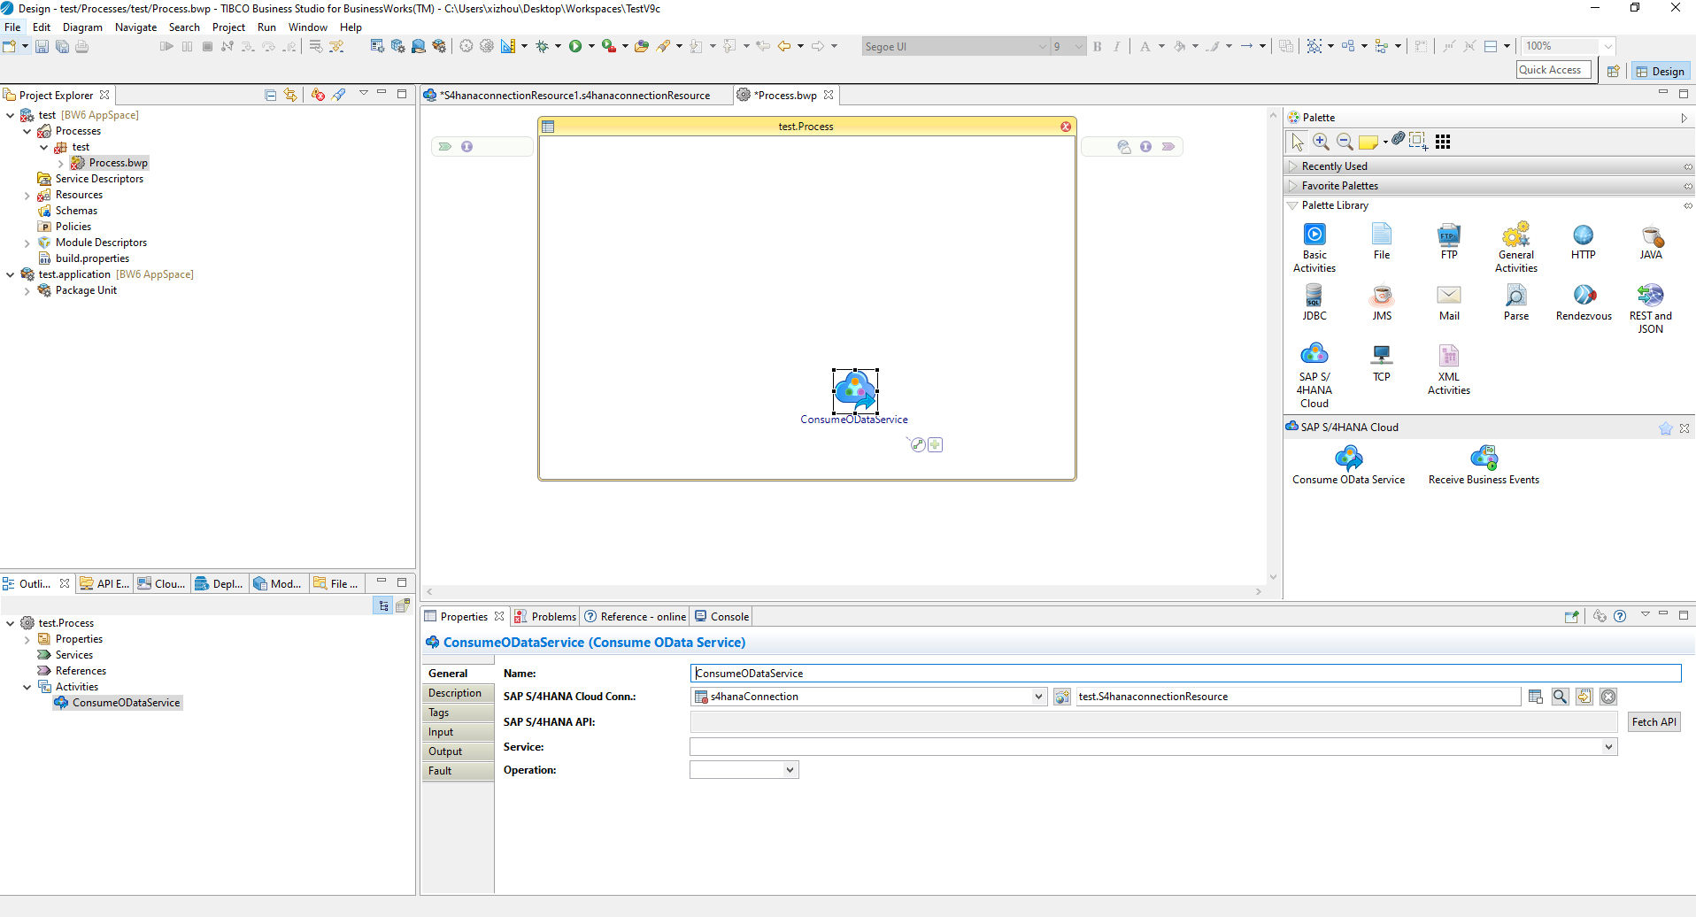The width and height of the screenshot is (1696, 917).
Task: Open the Operation dropdown
Action: pyautogui.click(x=789, y=770)
